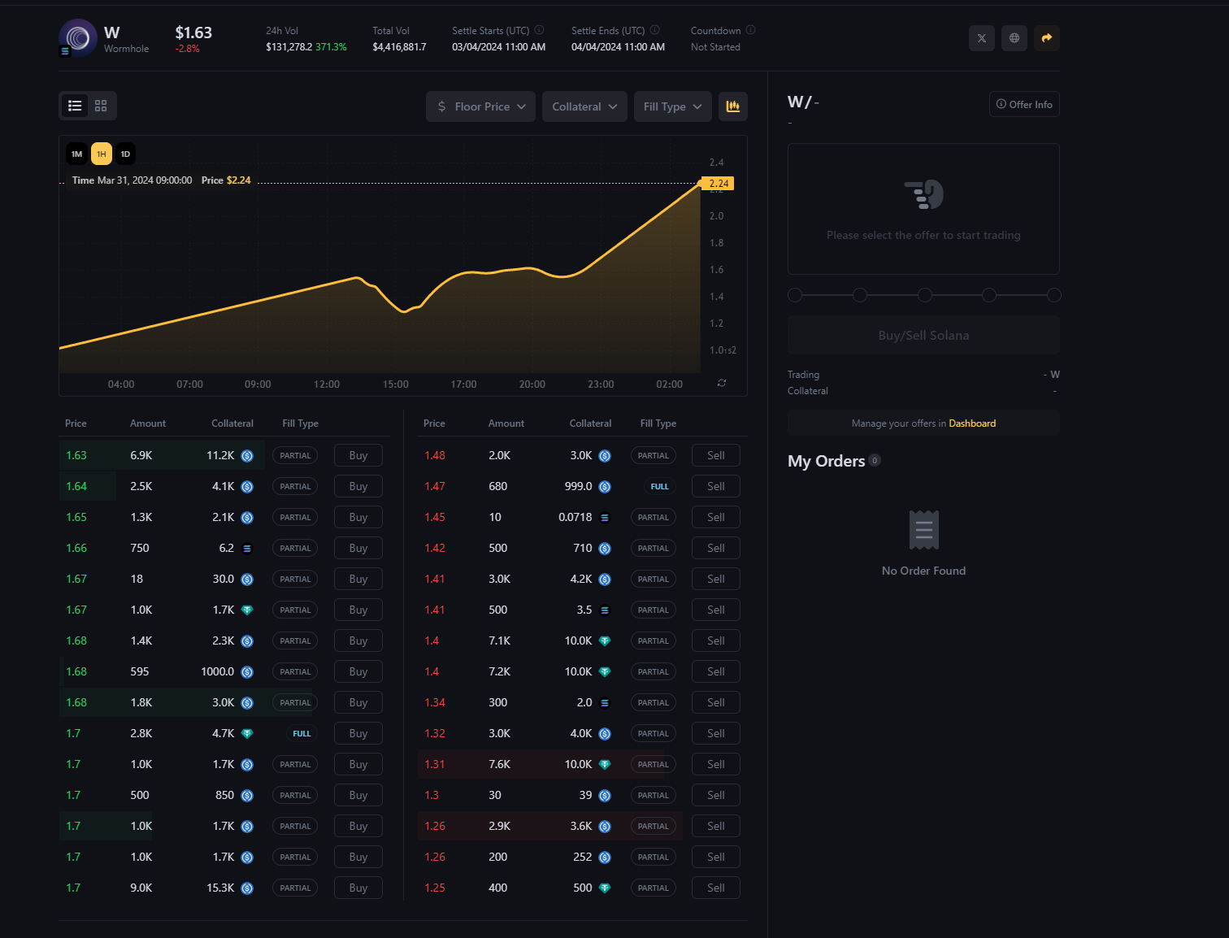Click the Wormhole token logo
Image resolution: width=1229 pixels, height=938 pixels.
[77, 37]
